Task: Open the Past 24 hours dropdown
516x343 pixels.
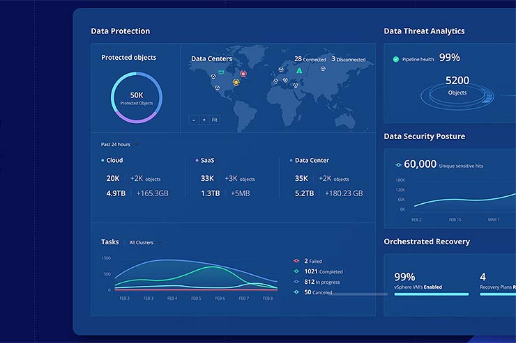Action: [119, 145]
